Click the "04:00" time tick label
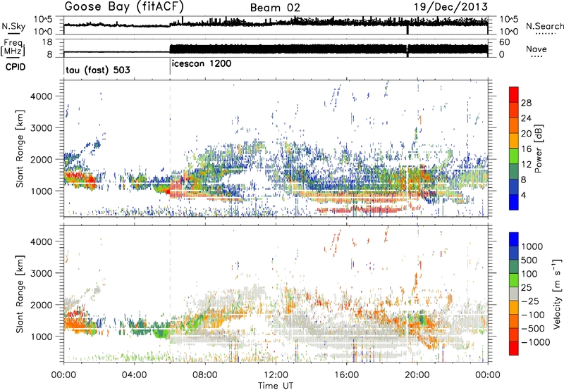Screen dimensions: 564x390 [135, 375]
